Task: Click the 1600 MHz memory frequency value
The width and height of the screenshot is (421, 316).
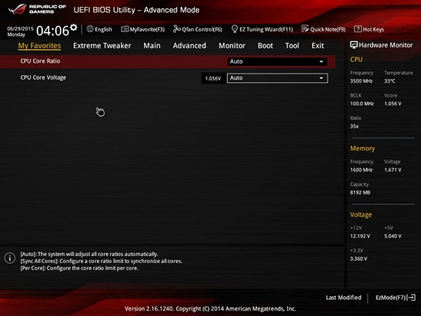Action: coord(361,170)
